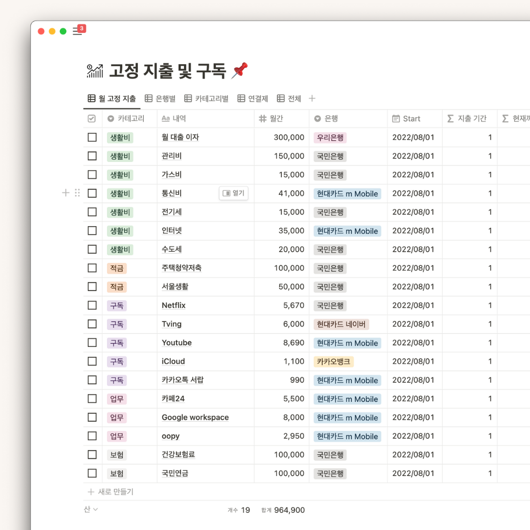Click the 현대카드 m Mobile tag for Youtube
The height and width of the screenshot is (530, 530).
coord(347,343)
